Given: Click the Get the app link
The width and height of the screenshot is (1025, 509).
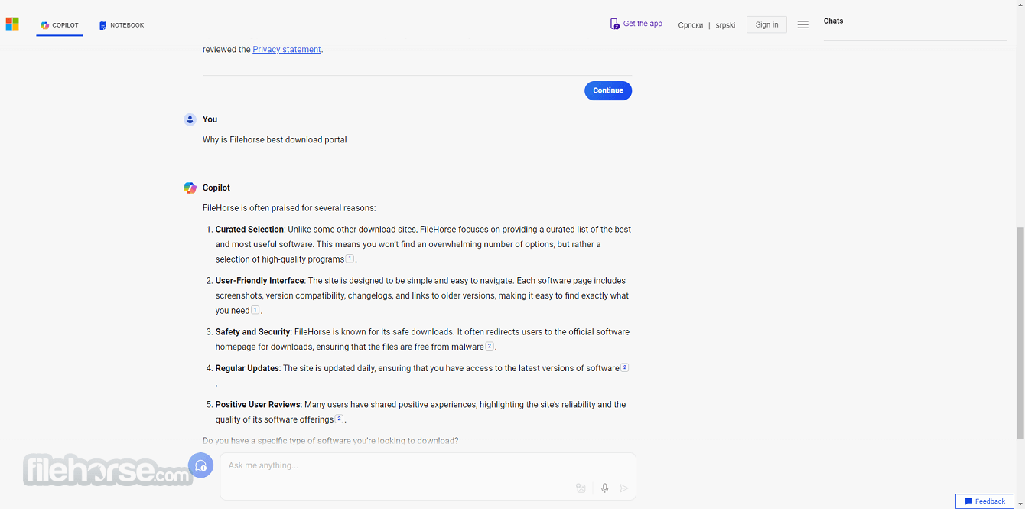Looking at the screenshot, I should (x=636, y=24).
